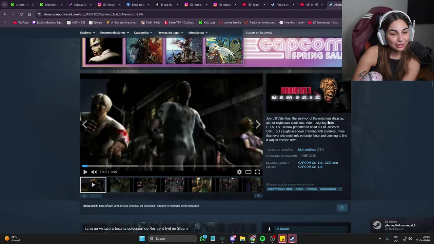This screenshot has height=244, width=434.
Task: Open File Explorer from the taskbar
Action: click(x=242, y=239)
